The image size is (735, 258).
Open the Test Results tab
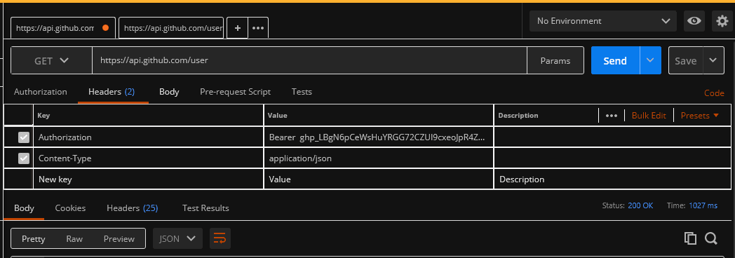(x=205, y=208)
